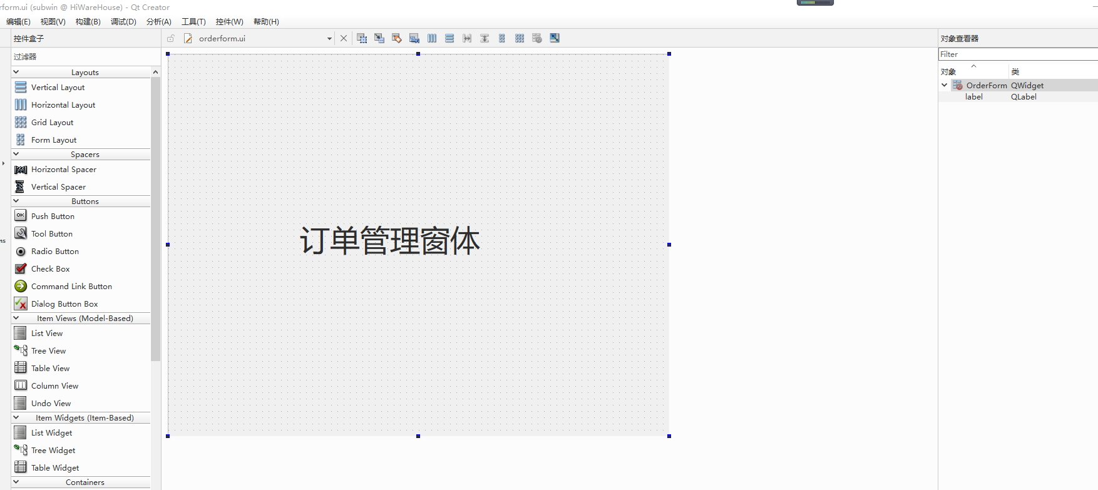The image size is (1098, 490).
Task: Apply Lay Out Vertically toolbar icon
Action: point(449,38)
